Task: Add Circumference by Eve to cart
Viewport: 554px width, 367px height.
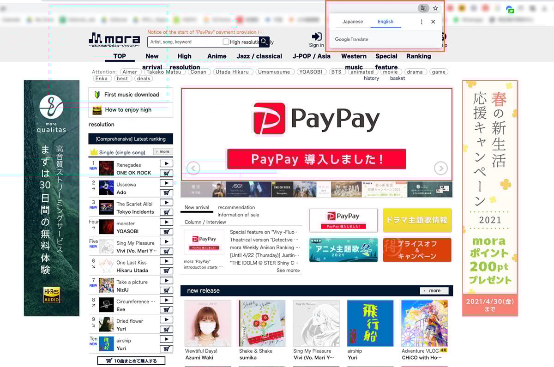Action: coord(166,310)
